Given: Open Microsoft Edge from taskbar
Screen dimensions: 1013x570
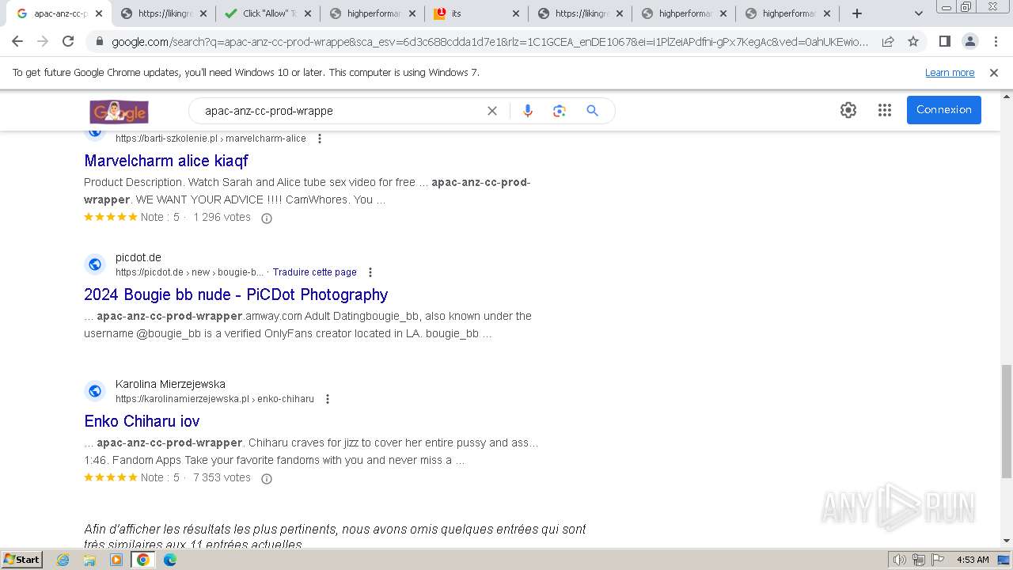Looking at the screenshot, I should click(170, 560).
